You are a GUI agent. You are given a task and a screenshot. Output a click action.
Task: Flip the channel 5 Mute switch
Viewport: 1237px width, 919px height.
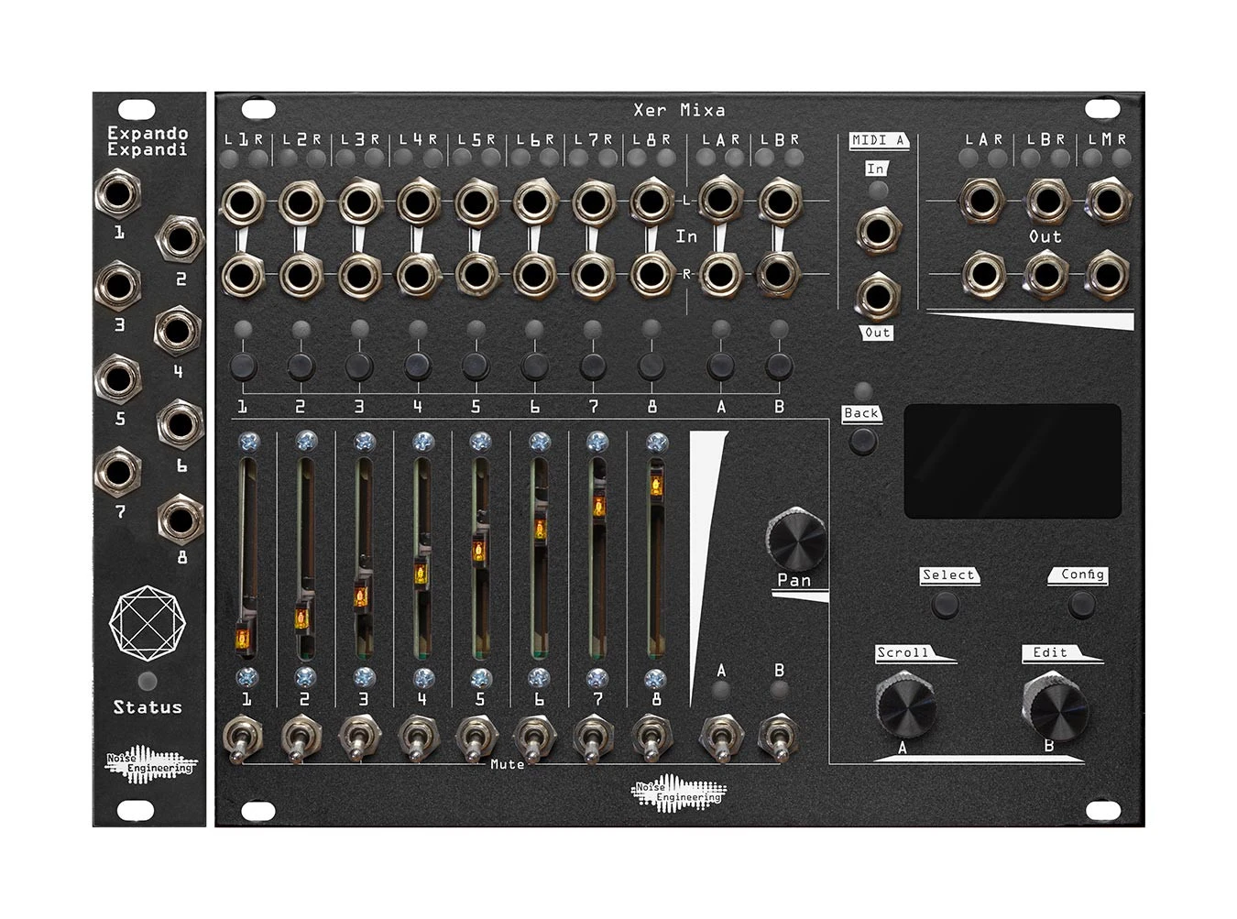(476, 738)
